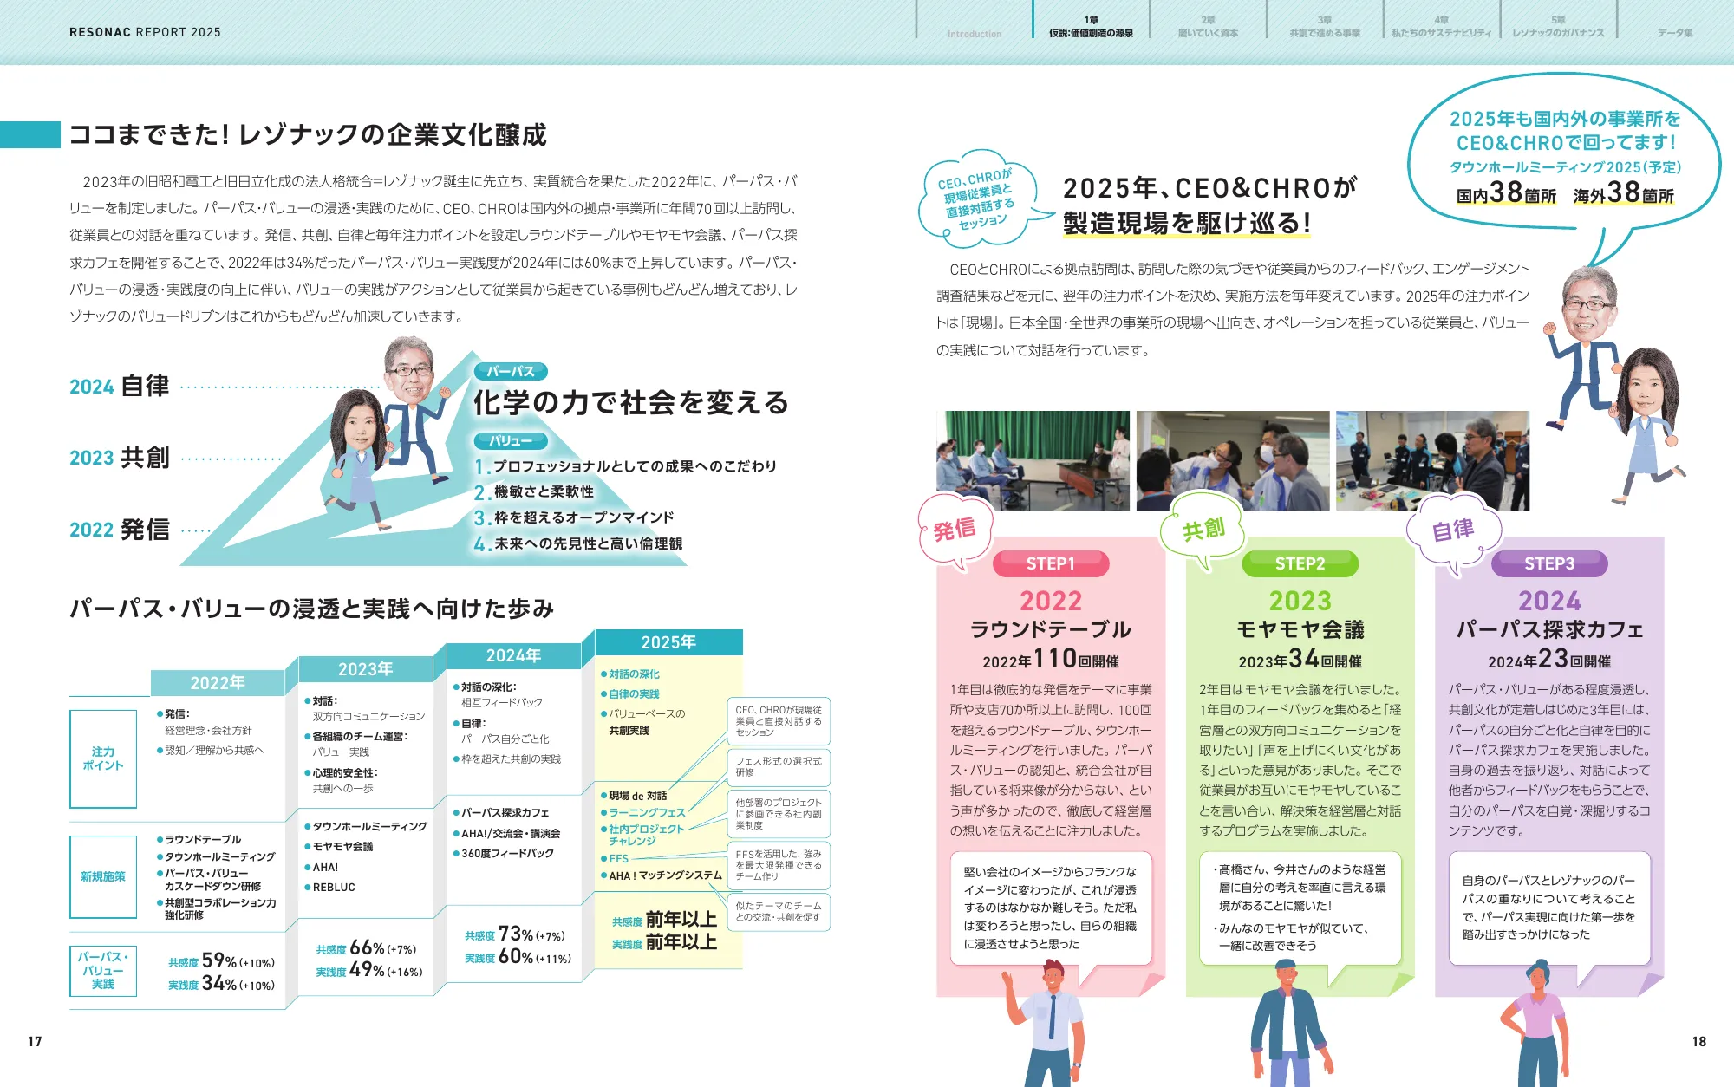This screenshot has width=1734, height=1087.
Task: Click the RESONAC REPORT 2025 header title
Action: click(x=145, y=32)
